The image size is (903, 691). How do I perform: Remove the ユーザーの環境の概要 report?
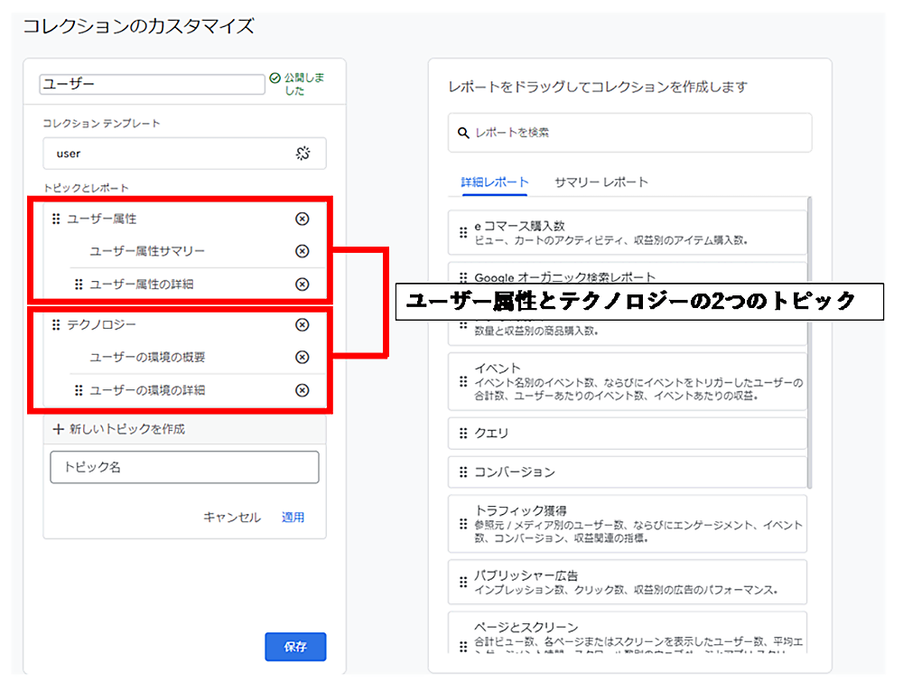click(x=303, y=357)
